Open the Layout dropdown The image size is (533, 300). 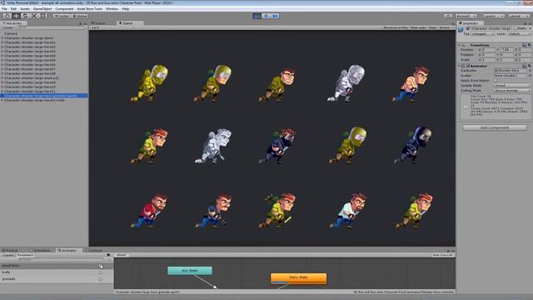(518, 16)
